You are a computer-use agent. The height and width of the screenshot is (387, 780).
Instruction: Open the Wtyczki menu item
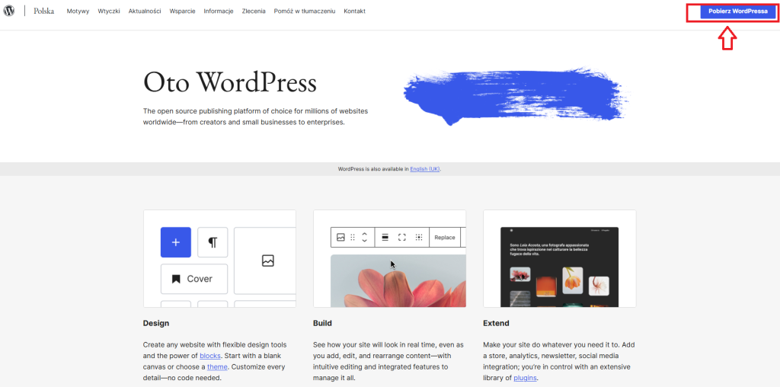[x=109, y=11]
